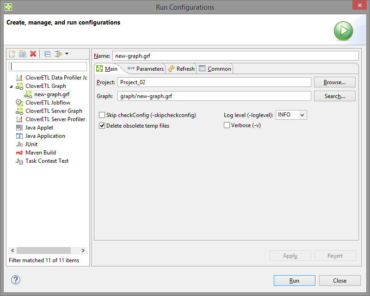Delete the selected launch configuration
This screenshot has width=370, height=296.
pyautogui.click(x=33, y=54)
